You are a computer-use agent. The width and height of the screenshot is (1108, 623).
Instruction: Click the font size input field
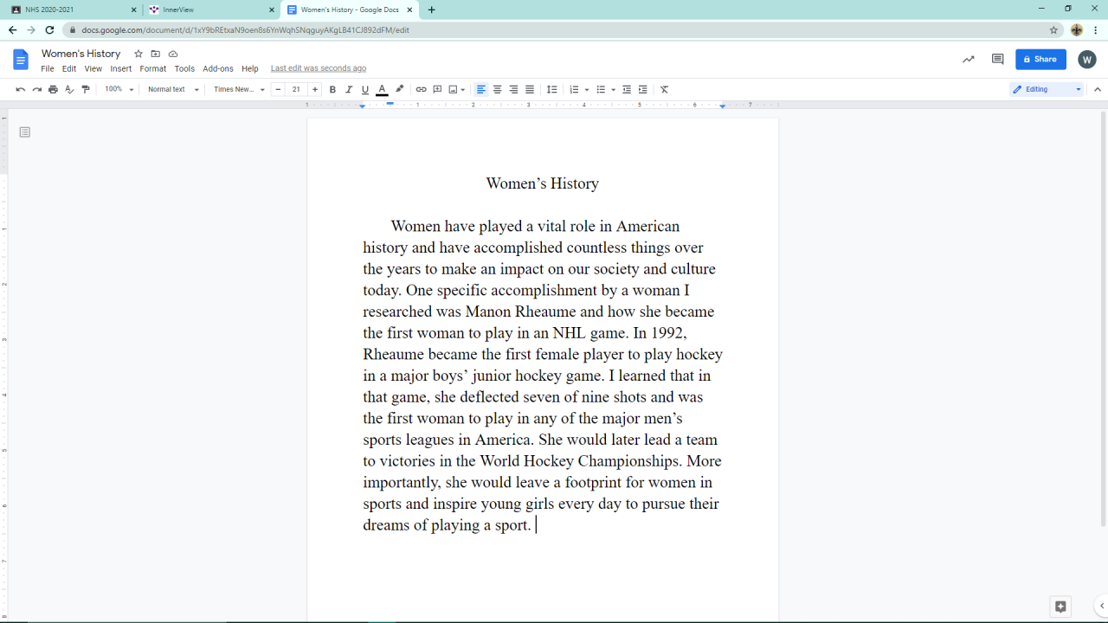point(296,89)
